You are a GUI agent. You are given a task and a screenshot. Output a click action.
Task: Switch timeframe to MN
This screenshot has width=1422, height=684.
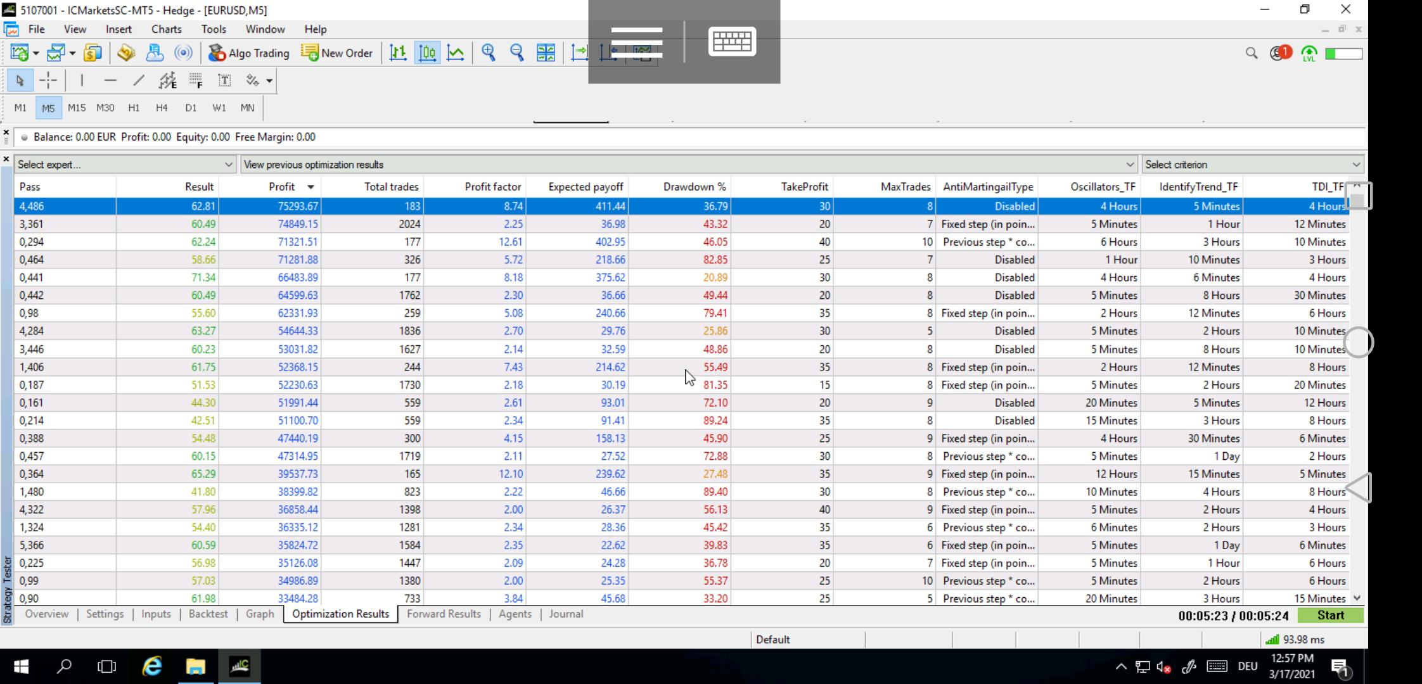point(247,108)
